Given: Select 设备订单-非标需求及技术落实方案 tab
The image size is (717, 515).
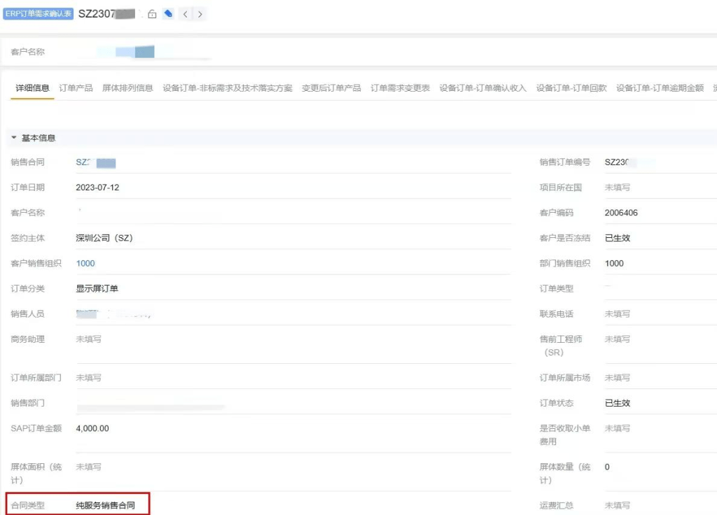Looking at the screenshot, I should tap(228, 88).
